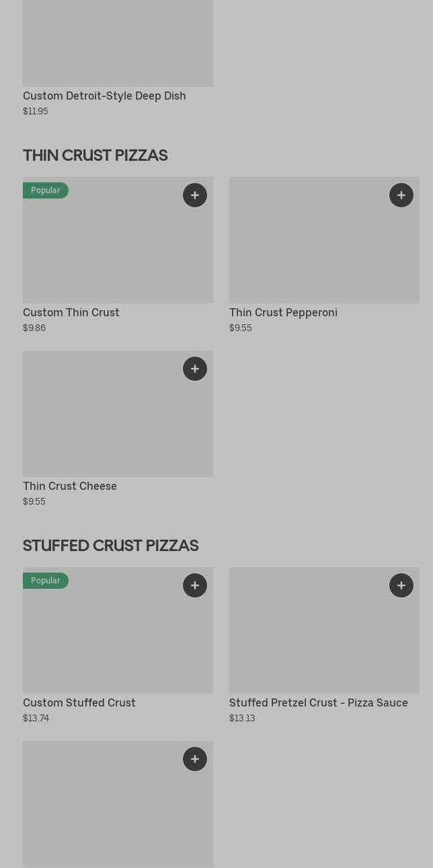
Task: Open Thin Crust Pepperoni item name
Action: tap(283, 313)
